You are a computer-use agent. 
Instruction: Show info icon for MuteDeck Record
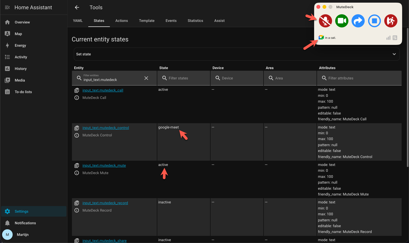coord(77,210)
